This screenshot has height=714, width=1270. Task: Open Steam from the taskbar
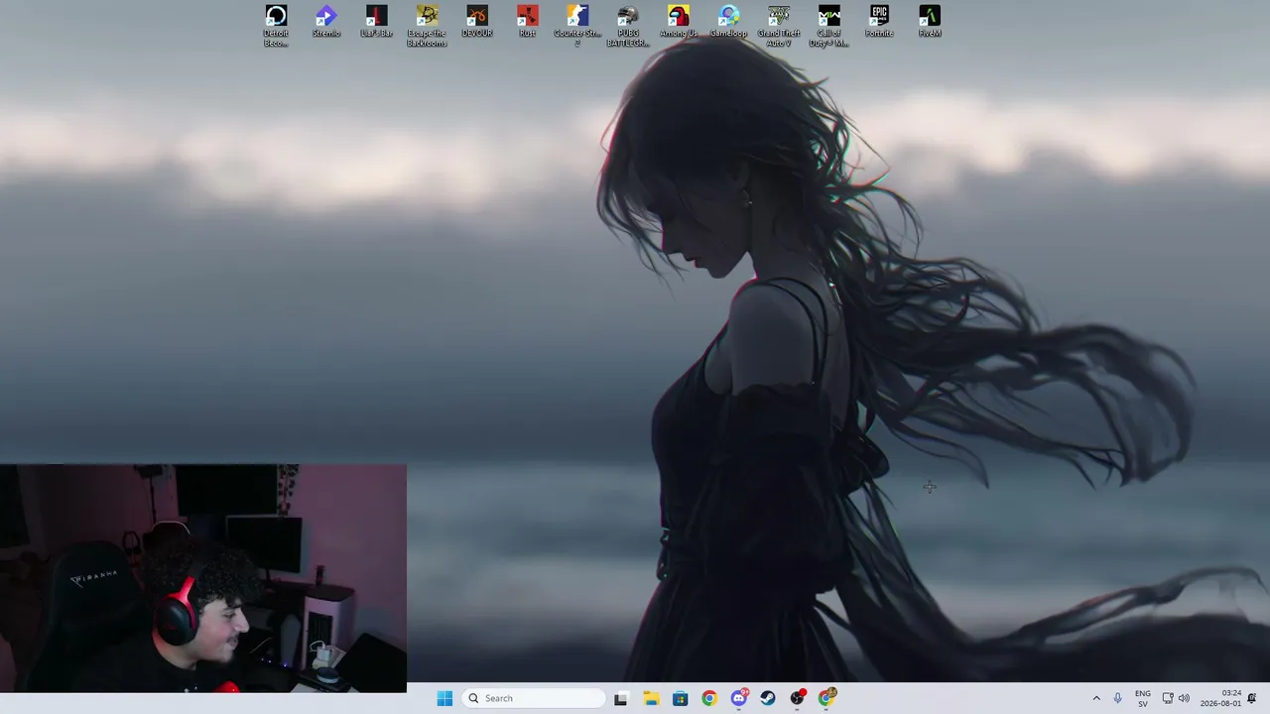[768, 698]
